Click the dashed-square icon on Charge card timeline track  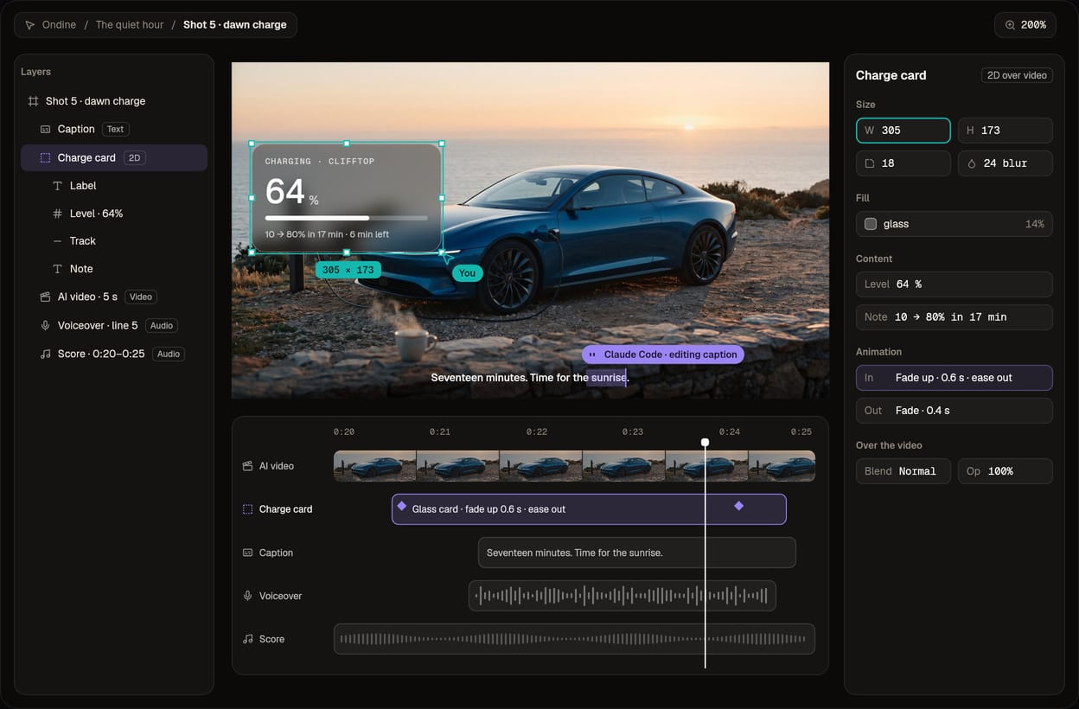point(248,509)
